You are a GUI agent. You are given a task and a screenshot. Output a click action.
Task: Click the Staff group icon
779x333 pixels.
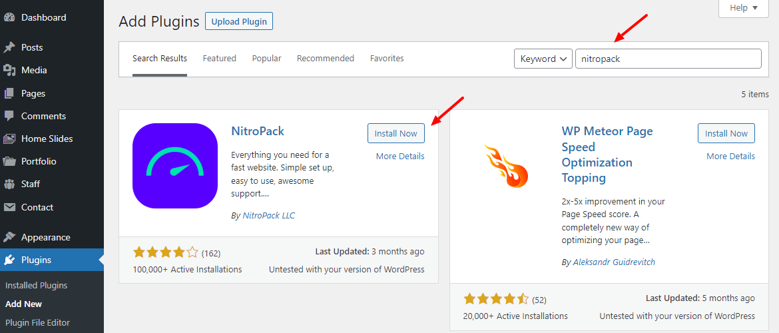(9, 184)
